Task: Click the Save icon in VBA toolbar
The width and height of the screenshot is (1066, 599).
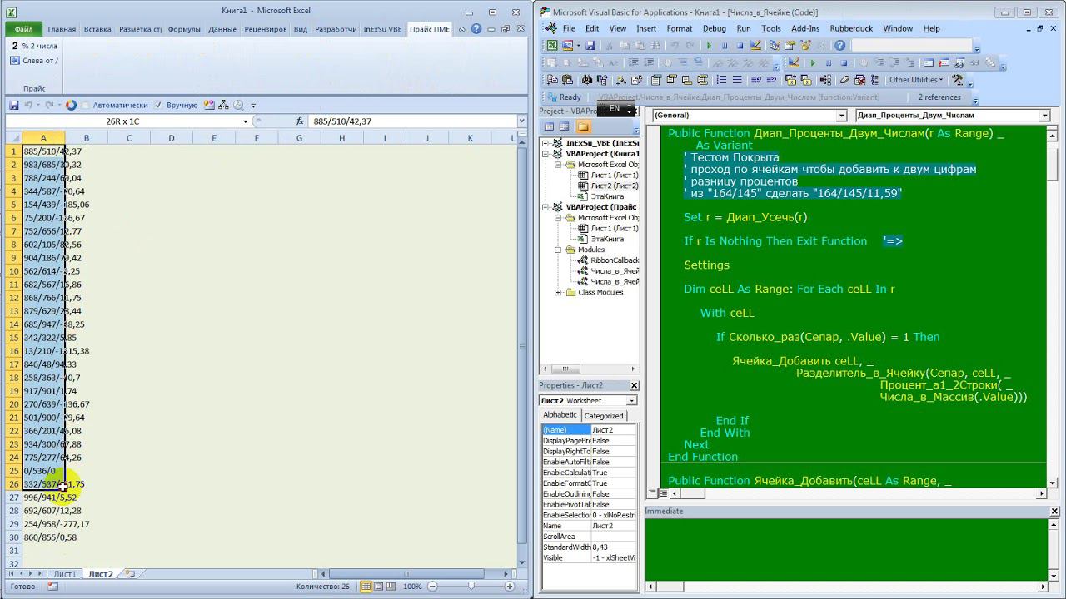Action: [x=590, y=46]
